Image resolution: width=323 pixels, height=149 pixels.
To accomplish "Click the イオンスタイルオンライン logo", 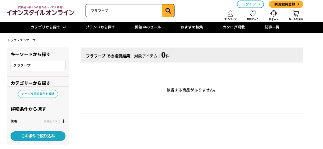I will pos(41,11).
